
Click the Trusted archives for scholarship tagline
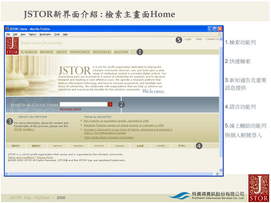click(42, 43)
